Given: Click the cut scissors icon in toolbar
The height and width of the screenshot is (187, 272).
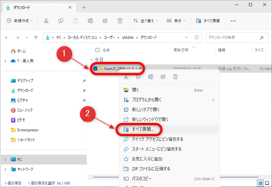Looking at the screenshot, I should 46,21.
